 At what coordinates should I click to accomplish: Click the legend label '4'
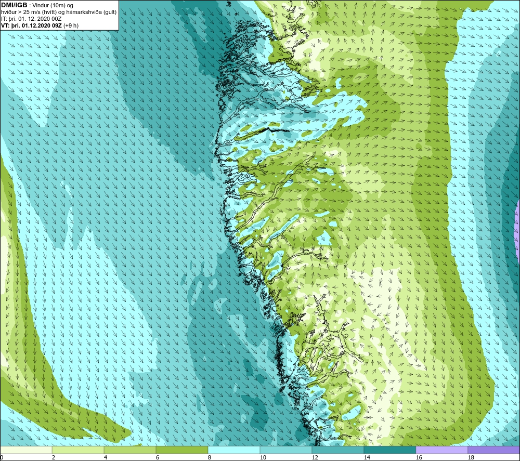click(106, 457)
